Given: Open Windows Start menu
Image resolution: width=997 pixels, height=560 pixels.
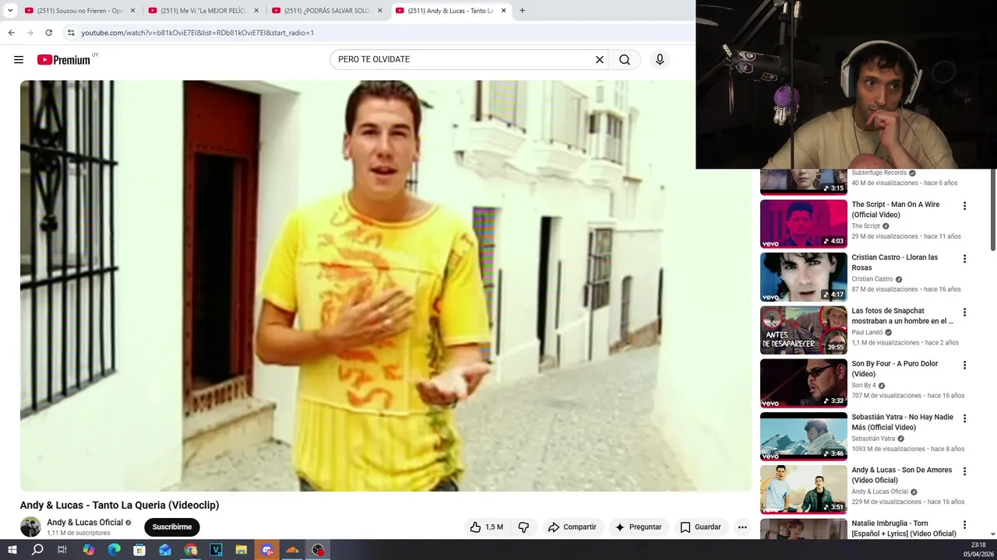Looking at the screenshot, I should coord(12,550).
